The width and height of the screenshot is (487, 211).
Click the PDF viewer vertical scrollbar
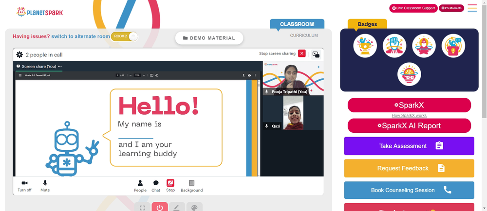coord(259,84)
